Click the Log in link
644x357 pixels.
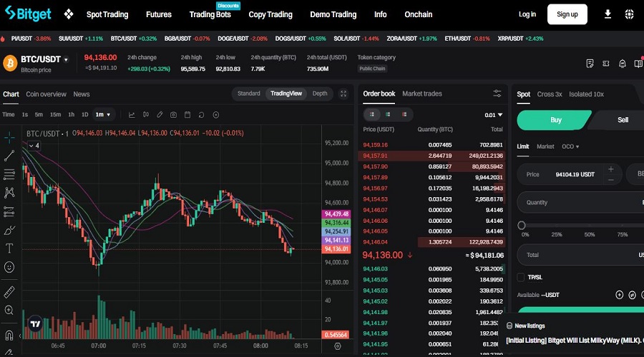click(527, 14)
